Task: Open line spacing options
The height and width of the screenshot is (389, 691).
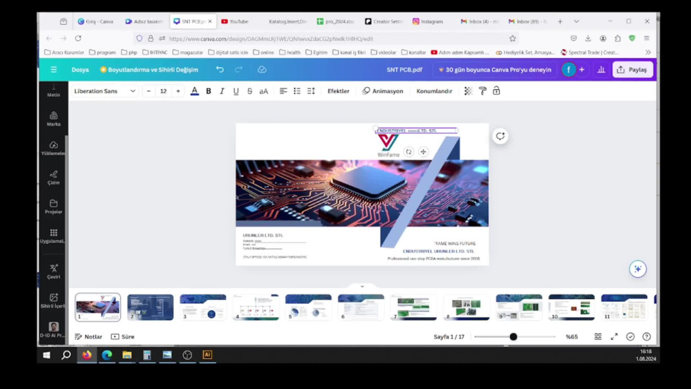Action: point(311,91)
